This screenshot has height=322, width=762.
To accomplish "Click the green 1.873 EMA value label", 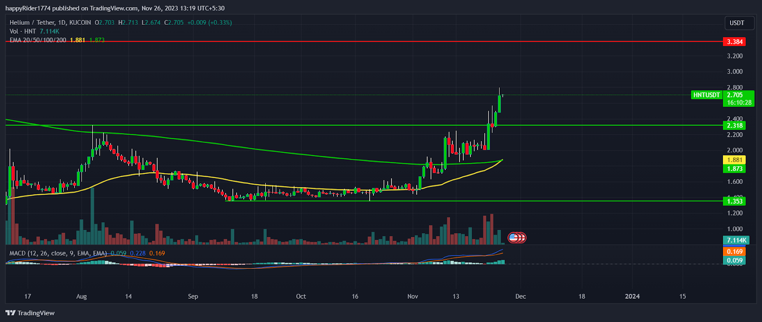I will pyautogui.click(x=735, y=169).
